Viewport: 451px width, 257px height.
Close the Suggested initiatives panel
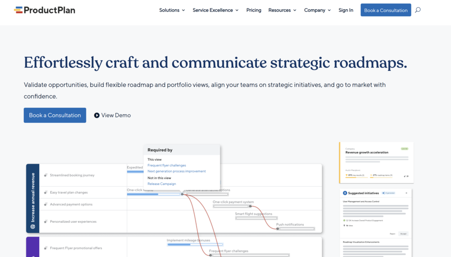pyautogui.click(x=406, y=193)
